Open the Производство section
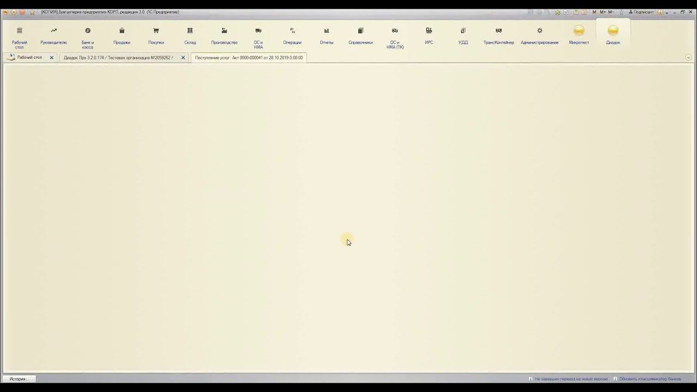 [x=224, y=36]
